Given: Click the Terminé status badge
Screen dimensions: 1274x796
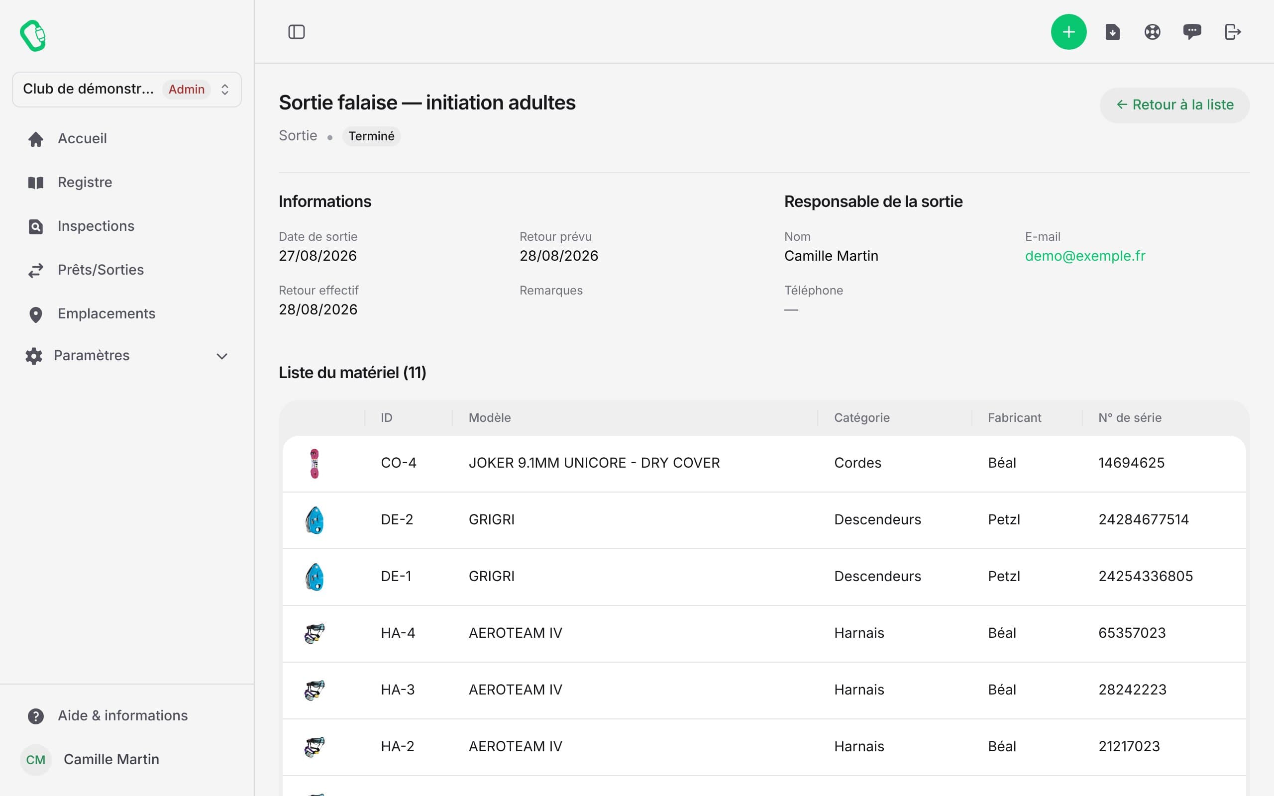Looking at the screenshot, I should click(371, 136).
